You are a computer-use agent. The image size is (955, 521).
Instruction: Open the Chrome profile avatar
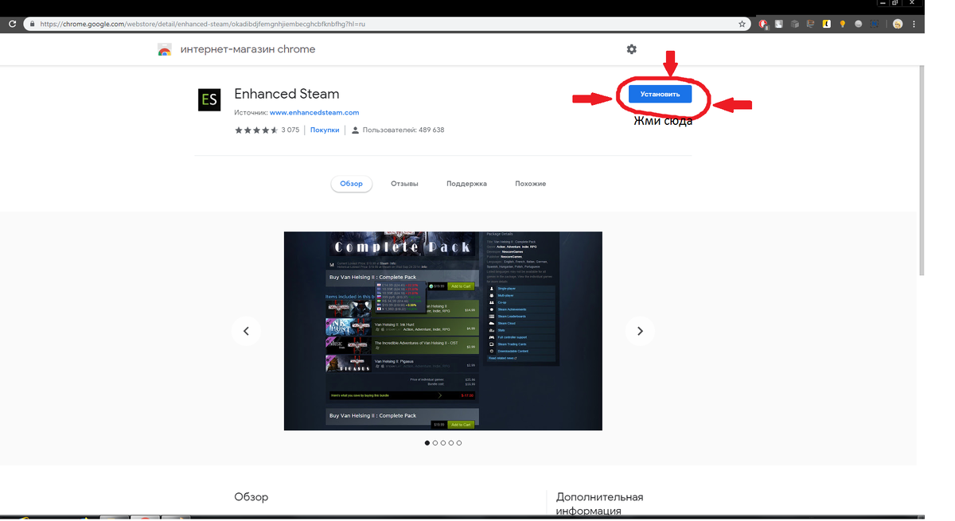pos(898,25)
